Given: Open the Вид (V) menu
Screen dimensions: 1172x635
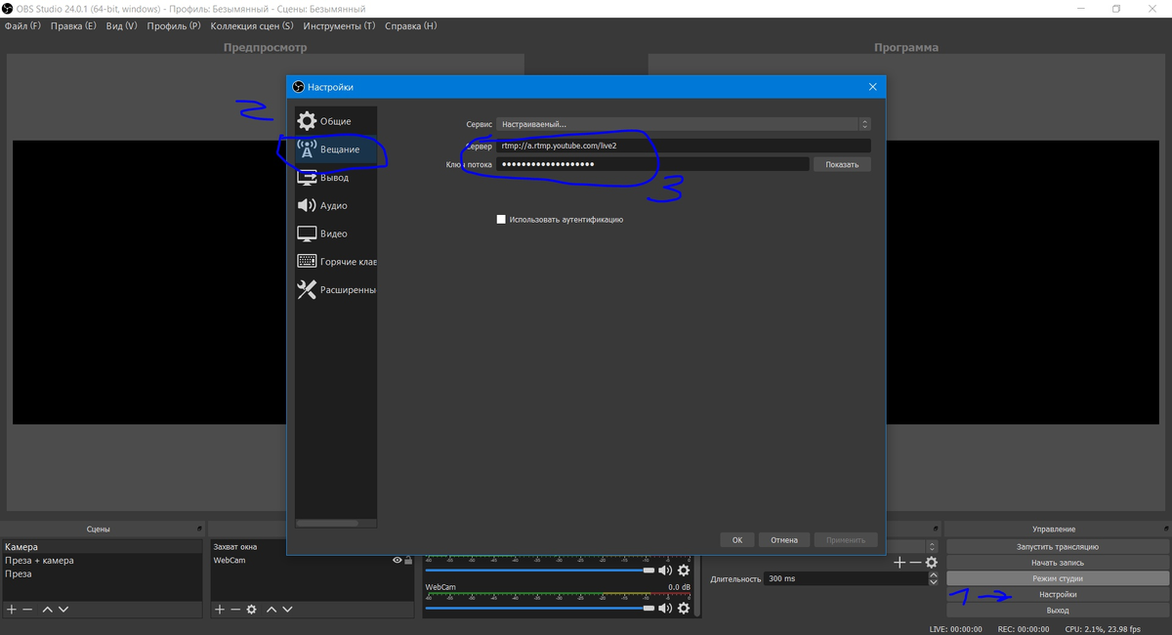Looking at the screenshot, I should click(121, 26).
